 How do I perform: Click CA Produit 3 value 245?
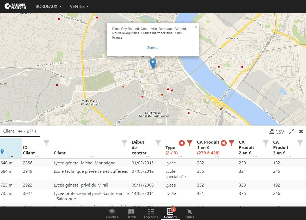coord(276,171)
